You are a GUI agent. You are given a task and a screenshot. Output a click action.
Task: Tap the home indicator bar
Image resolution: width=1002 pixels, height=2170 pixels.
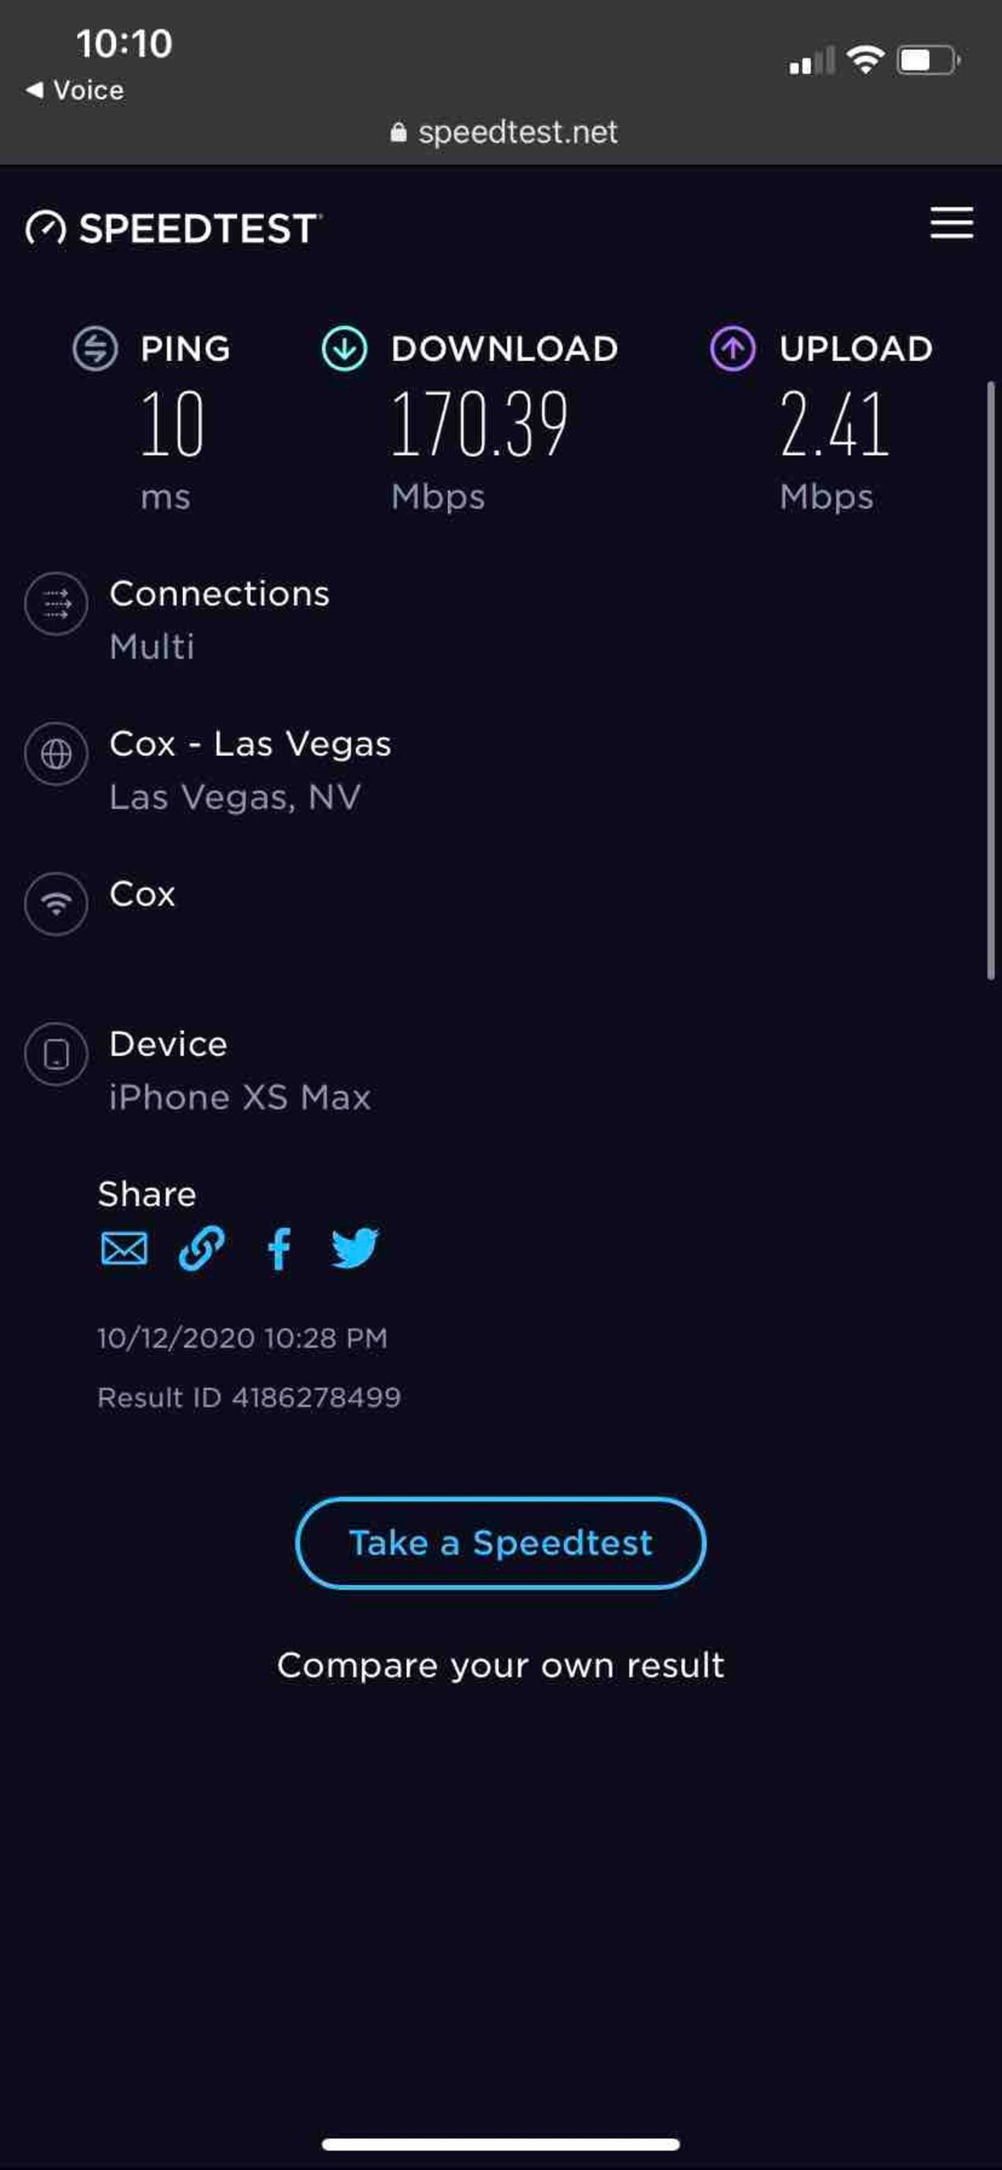coord(501,2144)
